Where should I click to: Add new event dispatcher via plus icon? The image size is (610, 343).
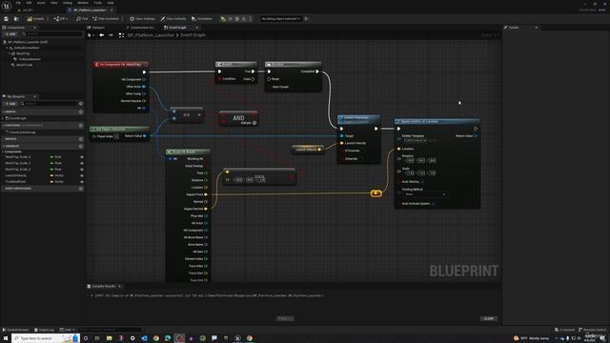81,189
